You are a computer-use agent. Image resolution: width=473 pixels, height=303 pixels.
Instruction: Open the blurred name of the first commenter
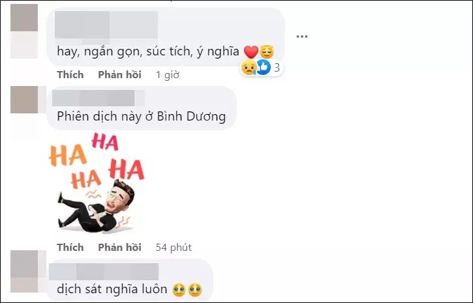click(106, 25)
